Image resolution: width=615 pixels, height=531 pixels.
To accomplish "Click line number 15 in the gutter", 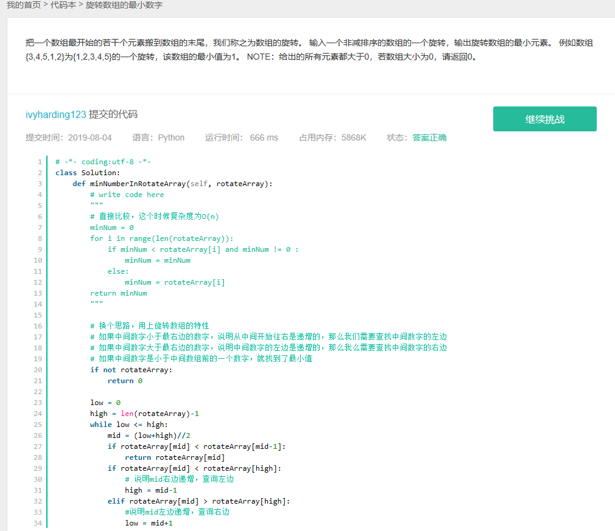I will click(x=38, y=315).
